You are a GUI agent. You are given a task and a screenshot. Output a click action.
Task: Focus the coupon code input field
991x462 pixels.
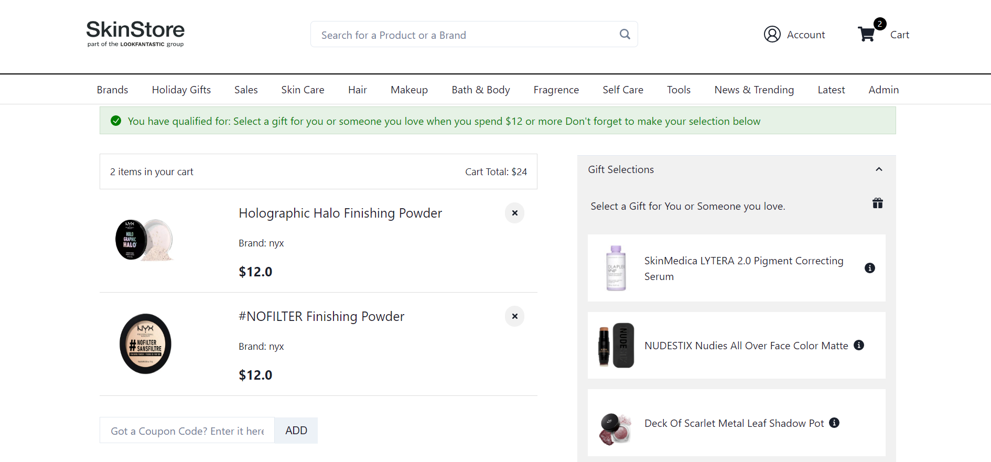[x=187, y=431]
